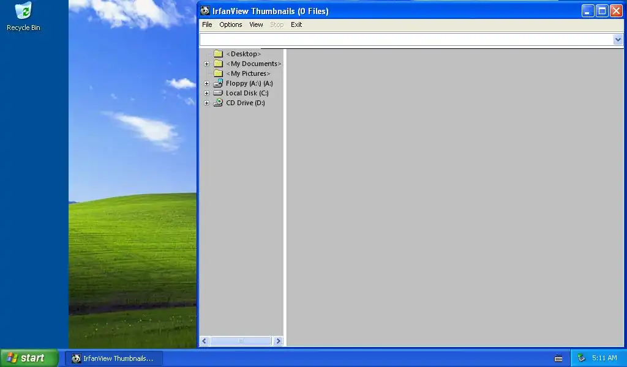Viewport: 627px width, 367px height.
Task: Click the network tray icon near the clock
Action: click(x=582, y=358)
